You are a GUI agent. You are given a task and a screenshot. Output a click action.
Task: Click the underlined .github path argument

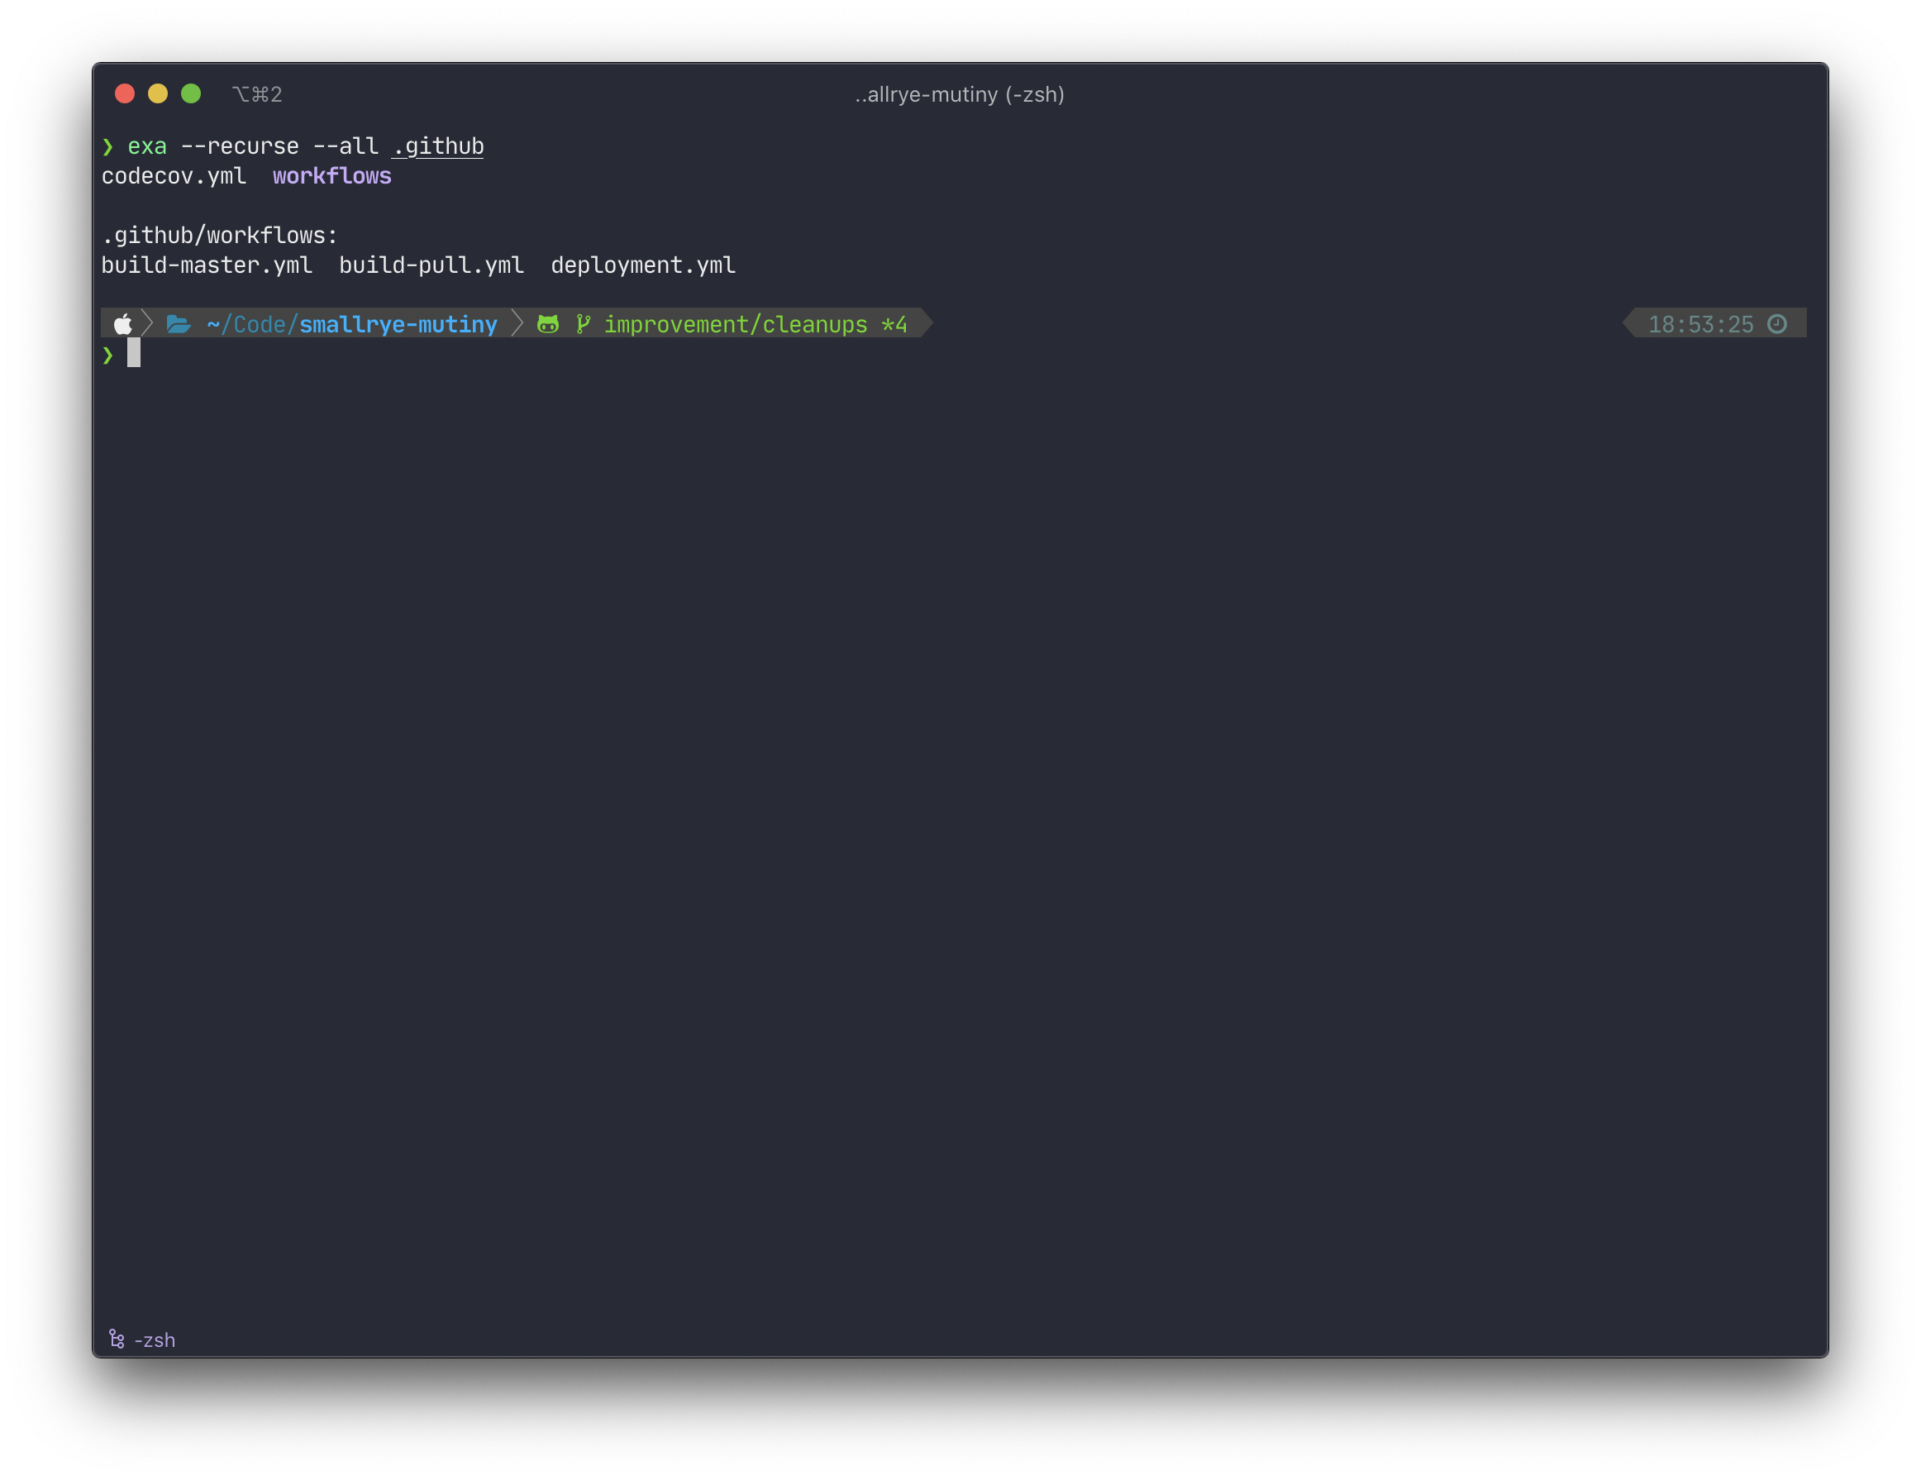click(x=438, y=146)
